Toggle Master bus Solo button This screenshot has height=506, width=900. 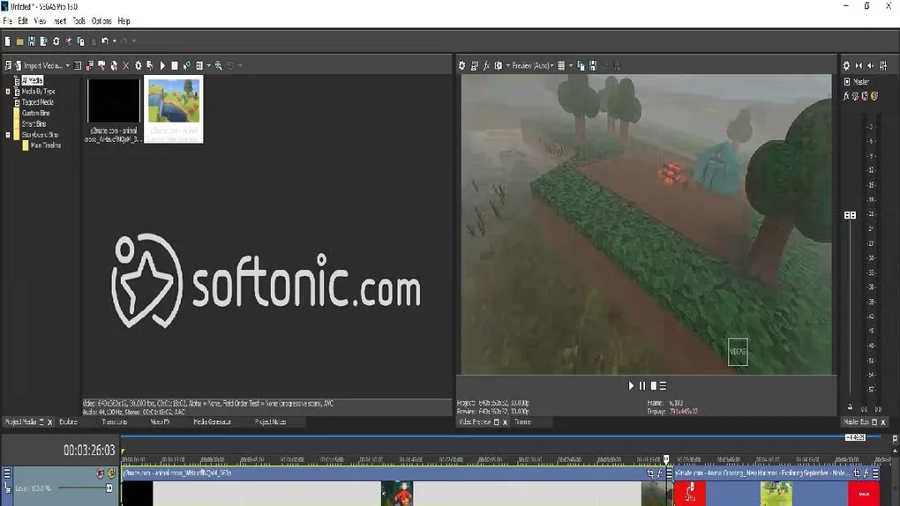(x=874, y=96)
